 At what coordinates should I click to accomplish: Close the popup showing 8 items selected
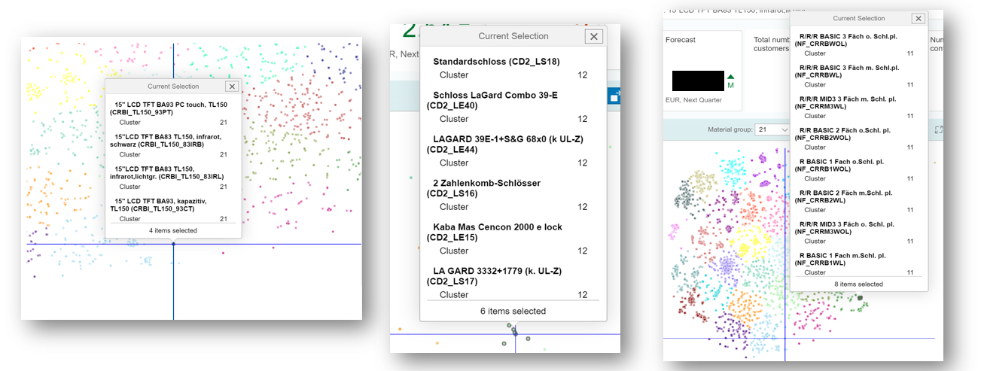pyautogui.click(x=917, y=18)
